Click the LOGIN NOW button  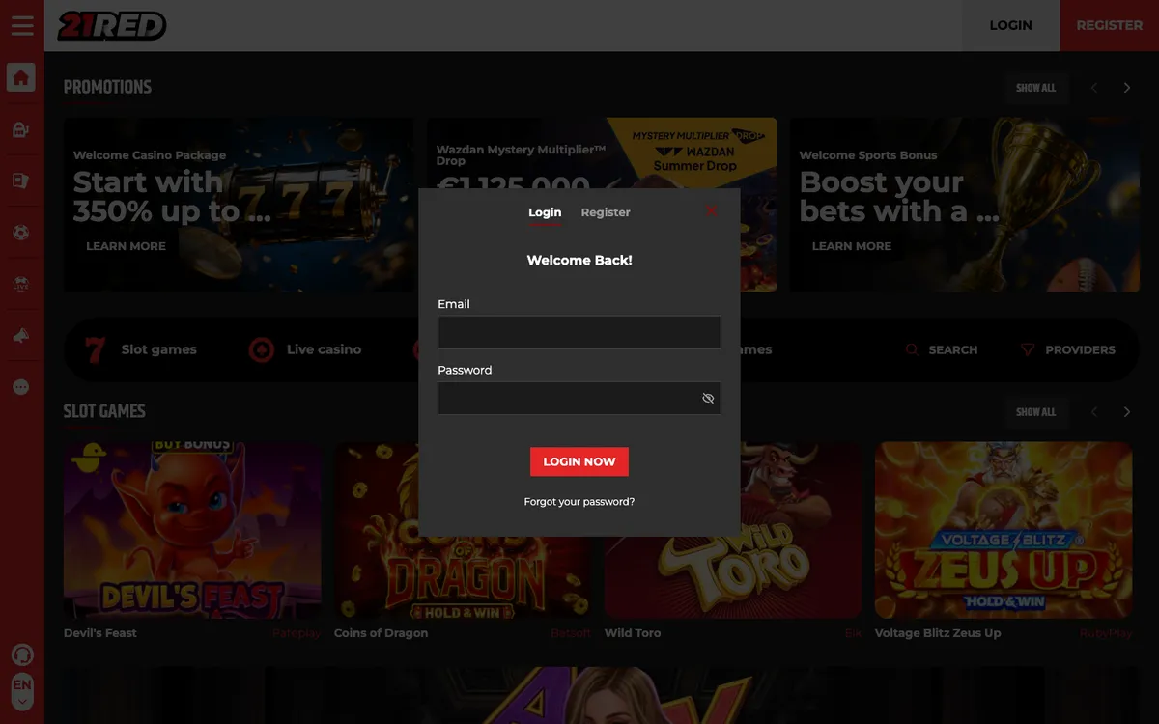pos(579,461)
